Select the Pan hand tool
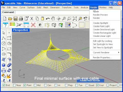Viewport: 123px width, 92px height. click(53, 18)
